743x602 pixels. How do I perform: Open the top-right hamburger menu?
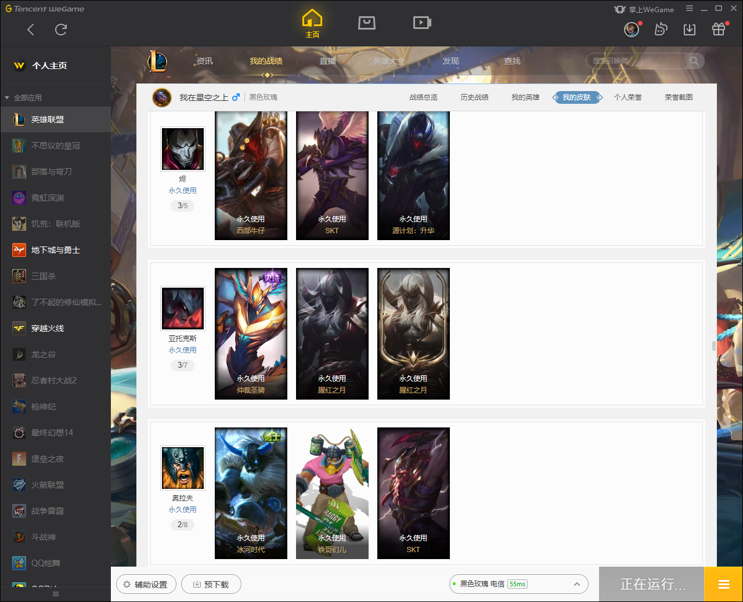[x=690, y=9]
